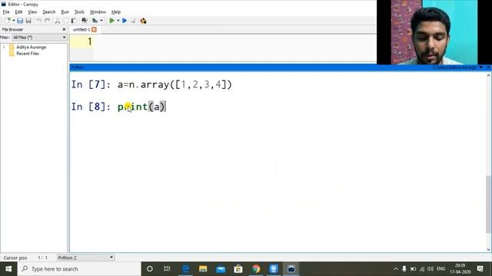Click the Paste toolbar icon
This screenshot has width=492, height=276.
[x=74, y=21]
